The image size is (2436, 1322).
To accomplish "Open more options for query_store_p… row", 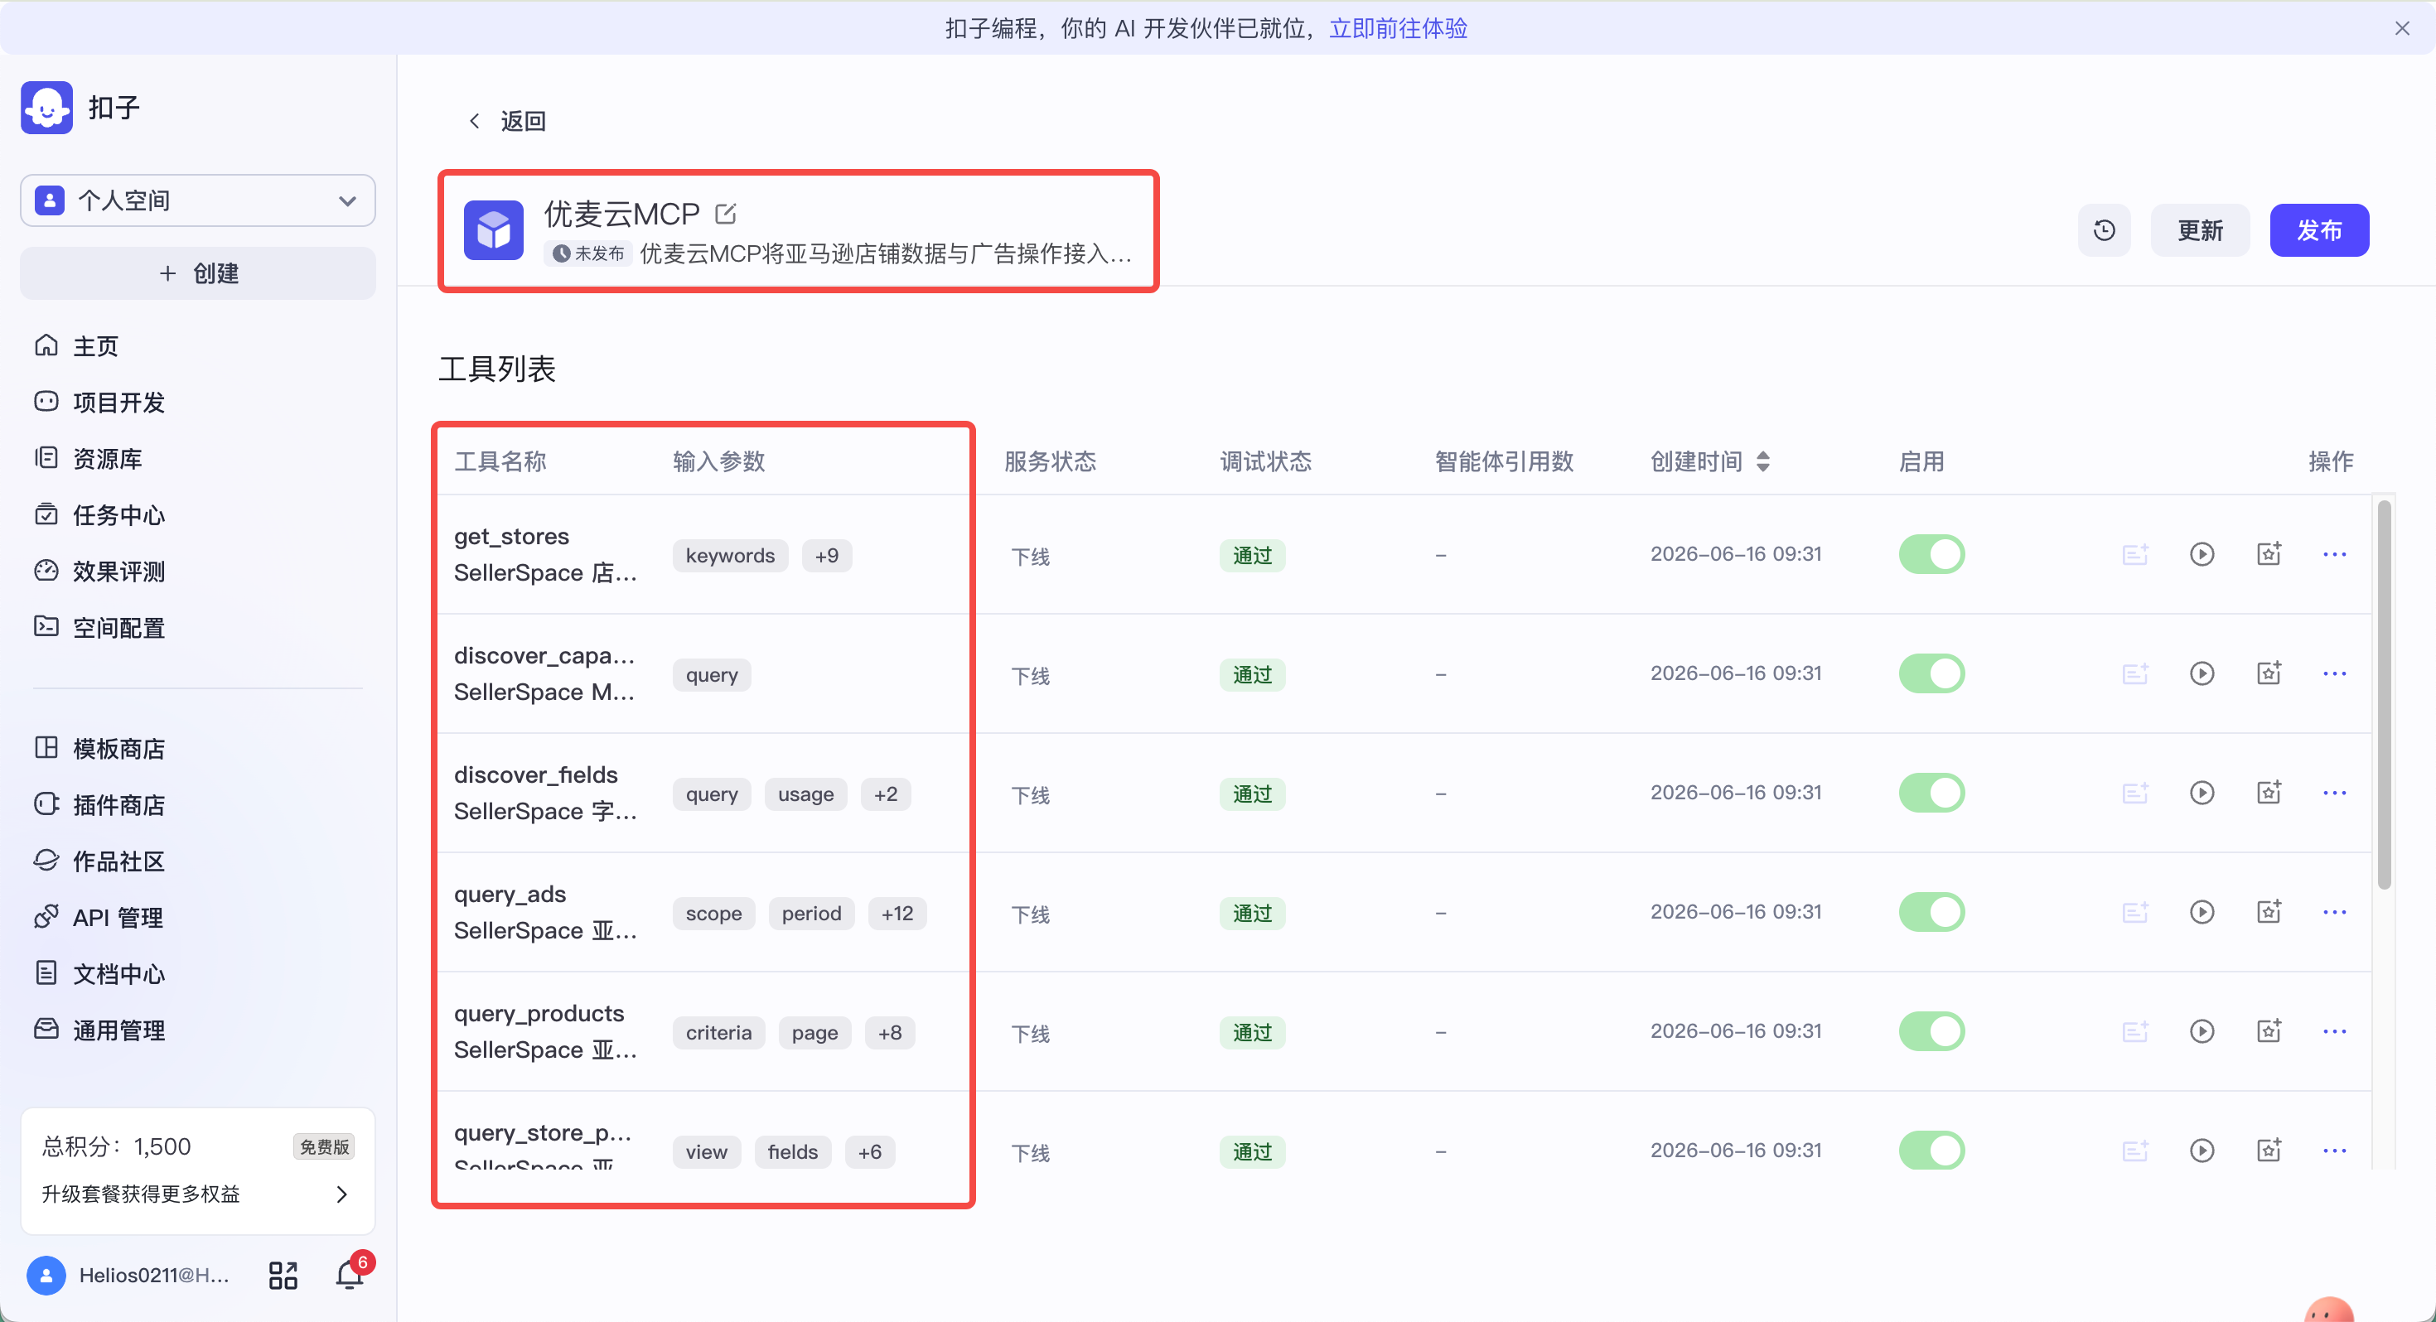I will [x=2335, y=1150].
